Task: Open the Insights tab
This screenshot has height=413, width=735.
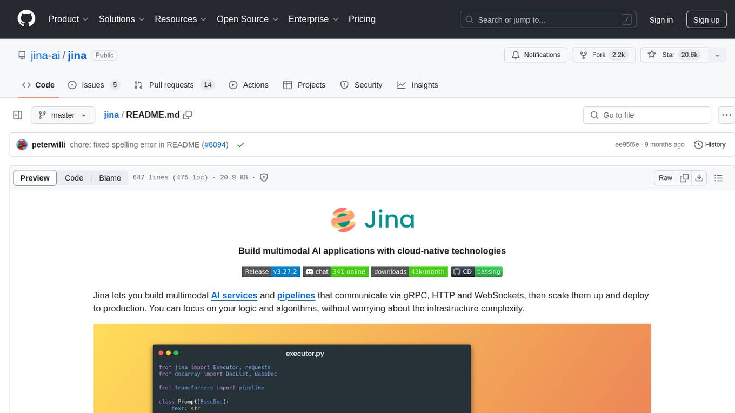Action: click(x=417, y=85)
